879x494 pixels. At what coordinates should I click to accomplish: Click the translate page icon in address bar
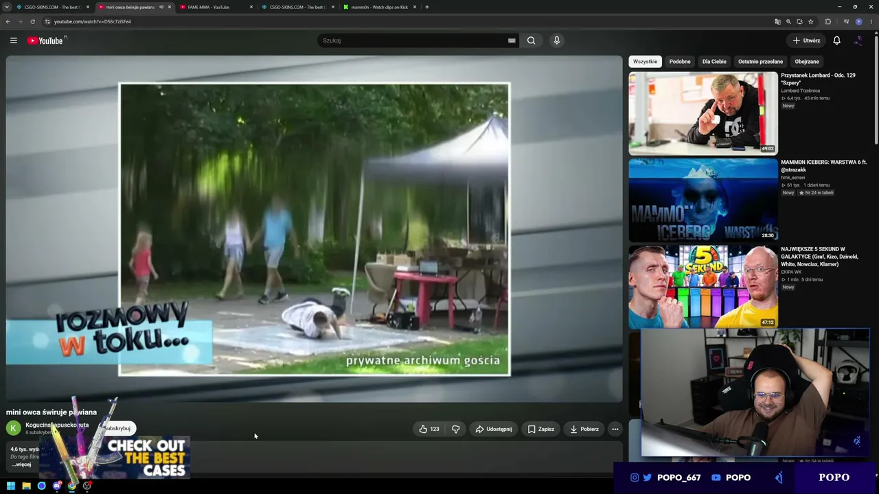(x=777, y=21)
